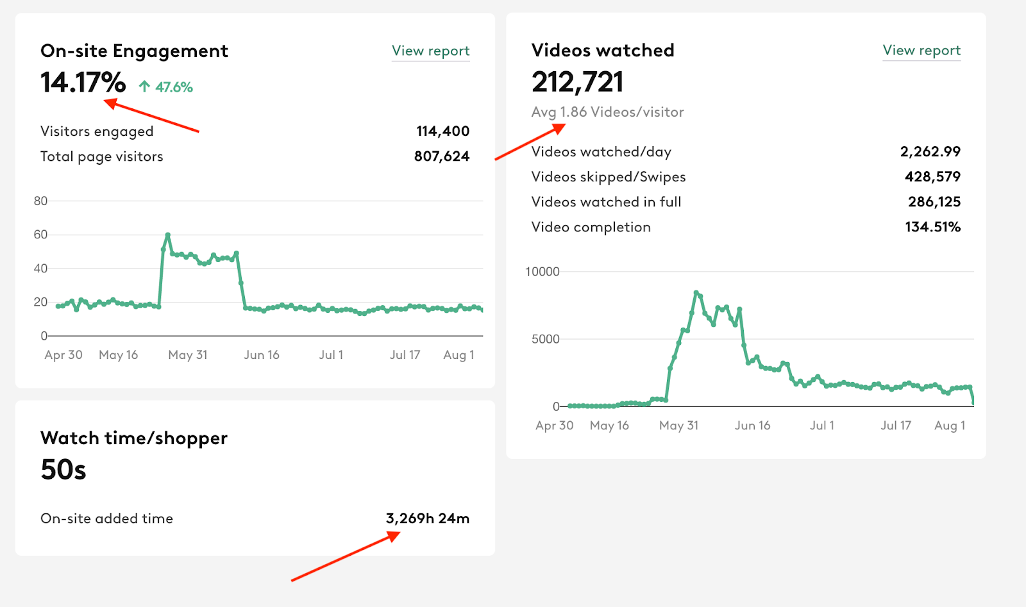This screenshot has height=607, width=1026.
Task: Click the engagement chart baseline point at Jul 1
Action: click(x=332, y=309)
